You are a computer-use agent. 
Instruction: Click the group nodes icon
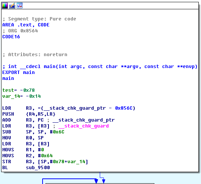point(20,6)
